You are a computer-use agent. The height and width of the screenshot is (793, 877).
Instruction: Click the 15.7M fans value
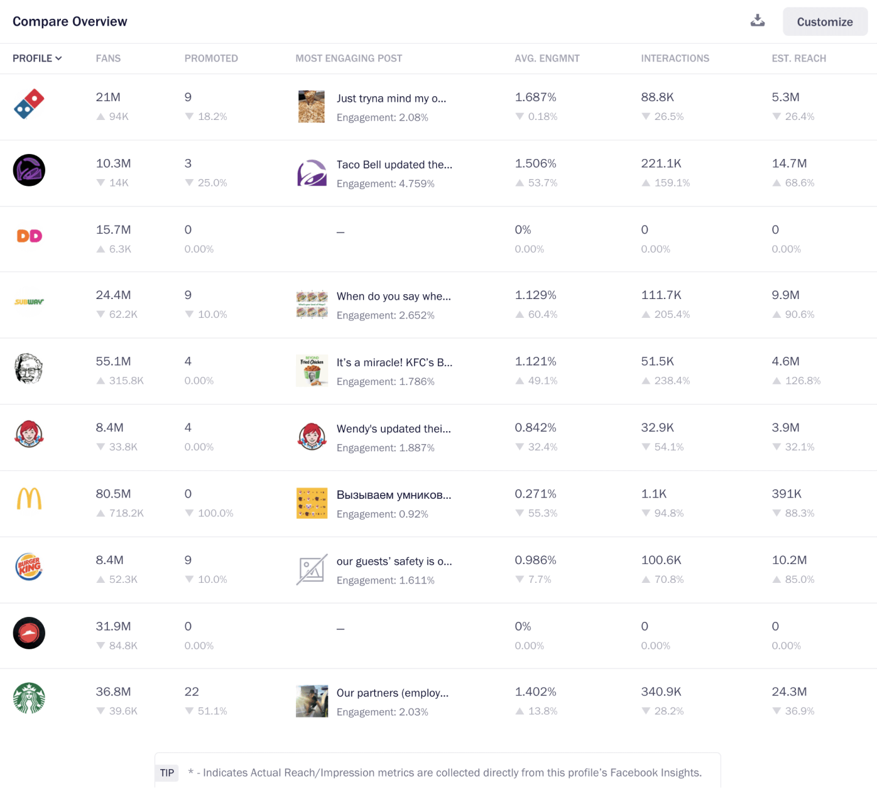pos(113,230)
